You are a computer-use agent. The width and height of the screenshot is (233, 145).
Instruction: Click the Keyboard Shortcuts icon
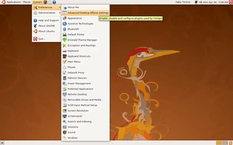(64, 56)
